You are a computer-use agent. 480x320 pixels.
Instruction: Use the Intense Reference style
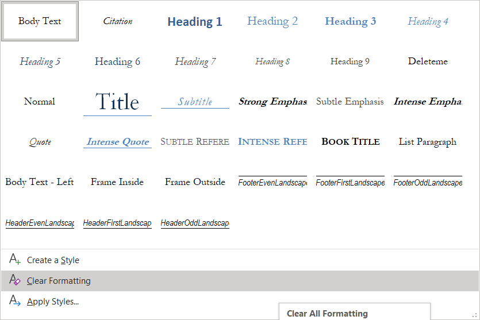tap(272, 142)
